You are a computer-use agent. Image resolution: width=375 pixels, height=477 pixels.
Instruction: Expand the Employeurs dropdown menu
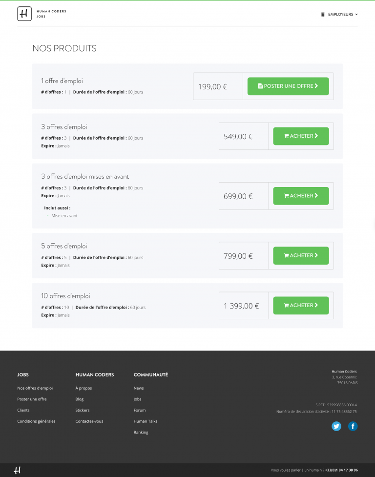coord(340,14)
